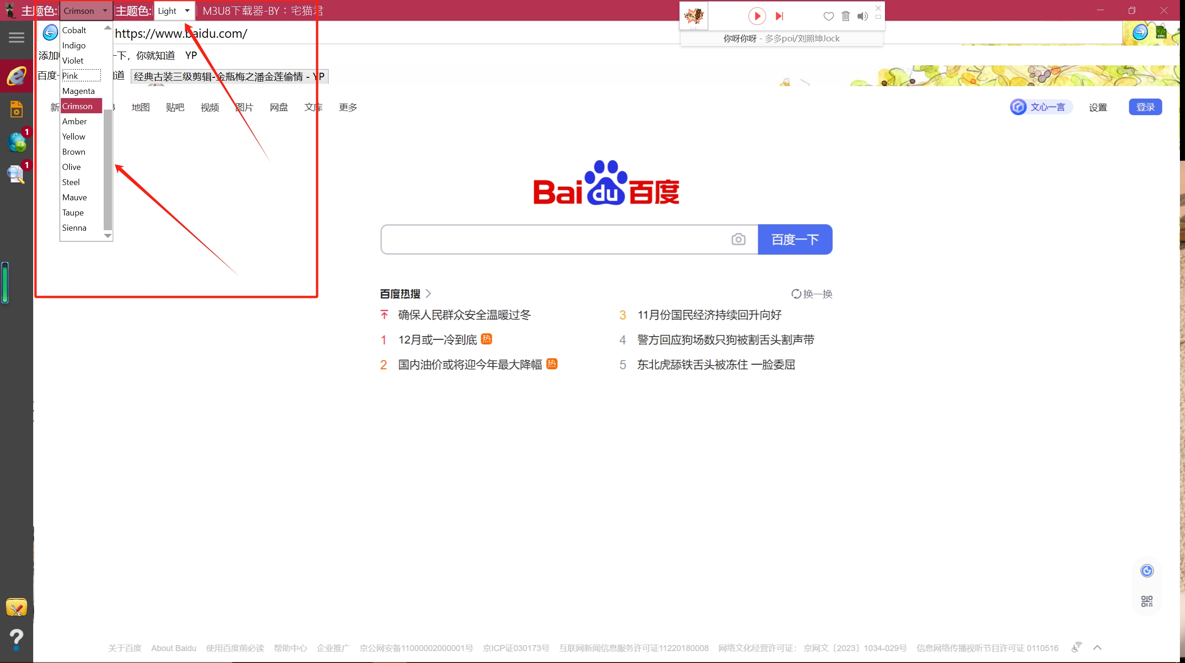The image size is (1185, 663).
Task: Open 更多 navigation link
Action: click(x=348, y=107)
